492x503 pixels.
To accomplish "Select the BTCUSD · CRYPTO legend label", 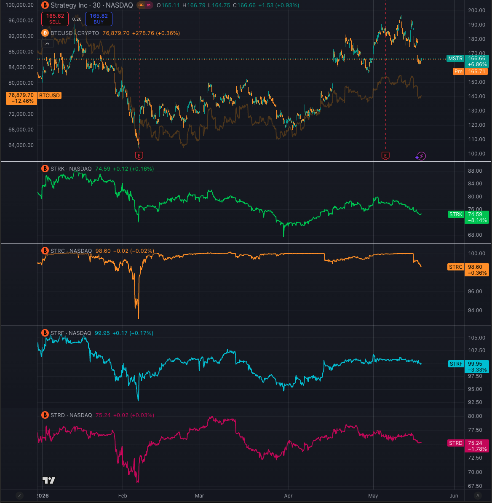I will click(x=75, y=33).
